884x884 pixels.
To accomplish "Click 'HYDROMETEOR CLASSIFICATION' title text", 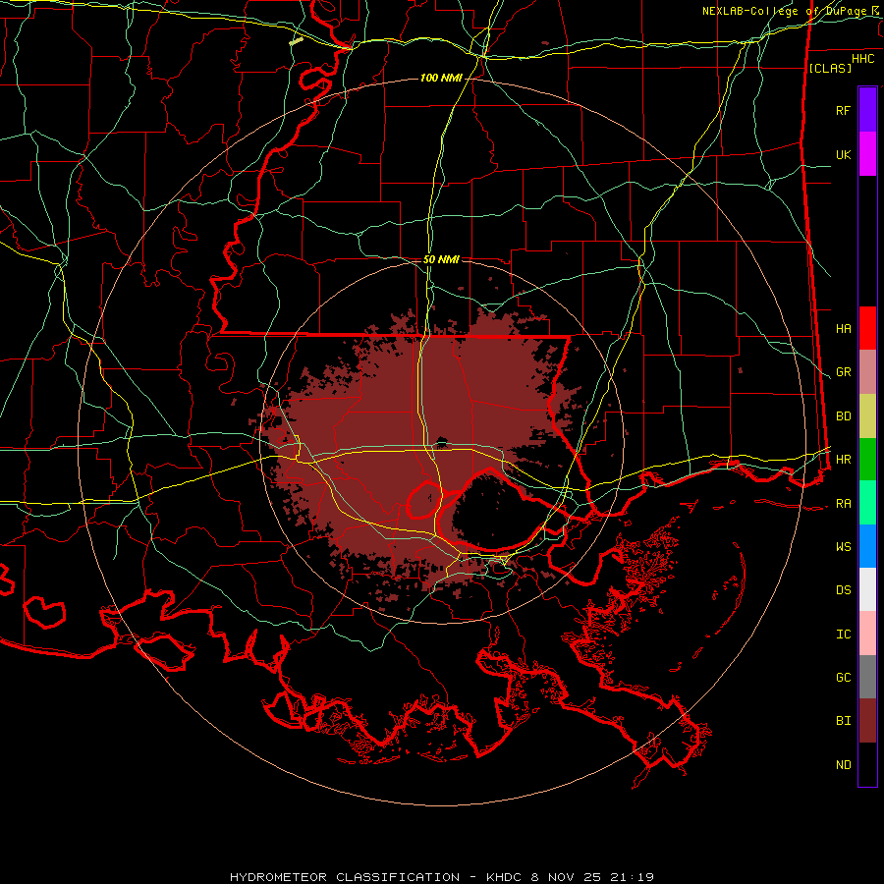I will pyautogui.click(x=345, y=877).
